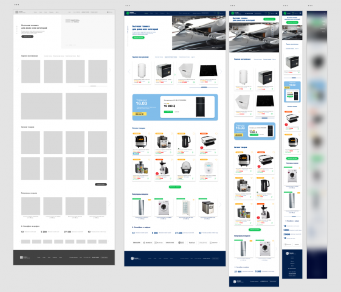
Task: Click hero slide indicator dots on desktop
Action: pyautogui.click(x=217, y=47)
